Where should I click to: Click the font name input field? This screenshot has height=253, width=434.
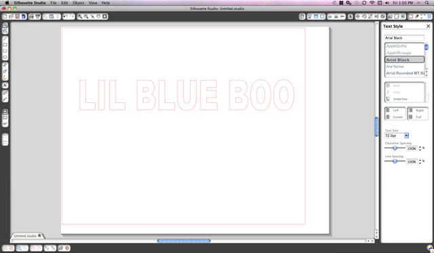(404, 38)
